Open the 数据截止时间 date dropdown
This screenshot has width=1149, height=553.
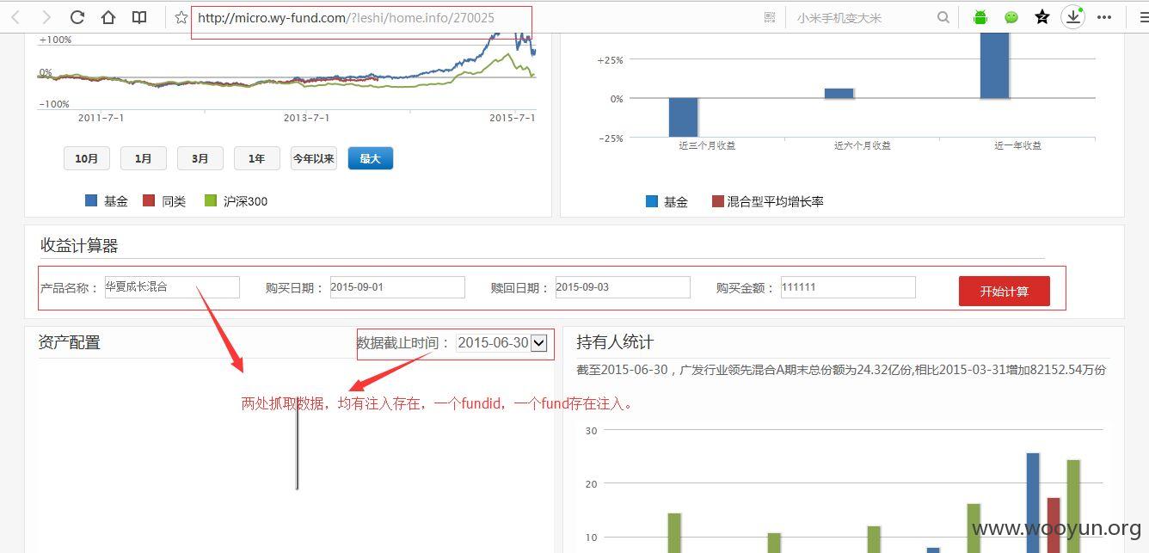tap(501, 342)
